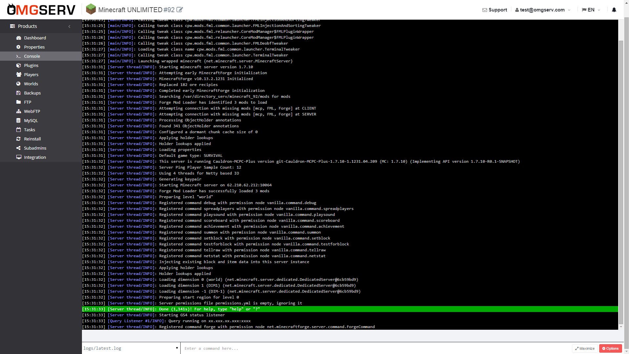This screenshot has width=629, height=354.
Task: Click the Minecraft grass block icon
Action: tap(91, 9)
